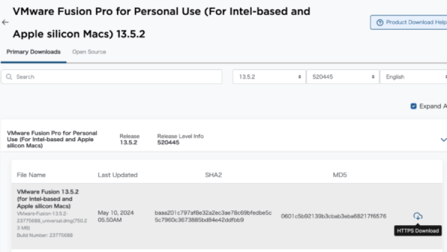Click the MD5 checksum value in the row
Screen dimensions: 447x252
pos(334,216)
